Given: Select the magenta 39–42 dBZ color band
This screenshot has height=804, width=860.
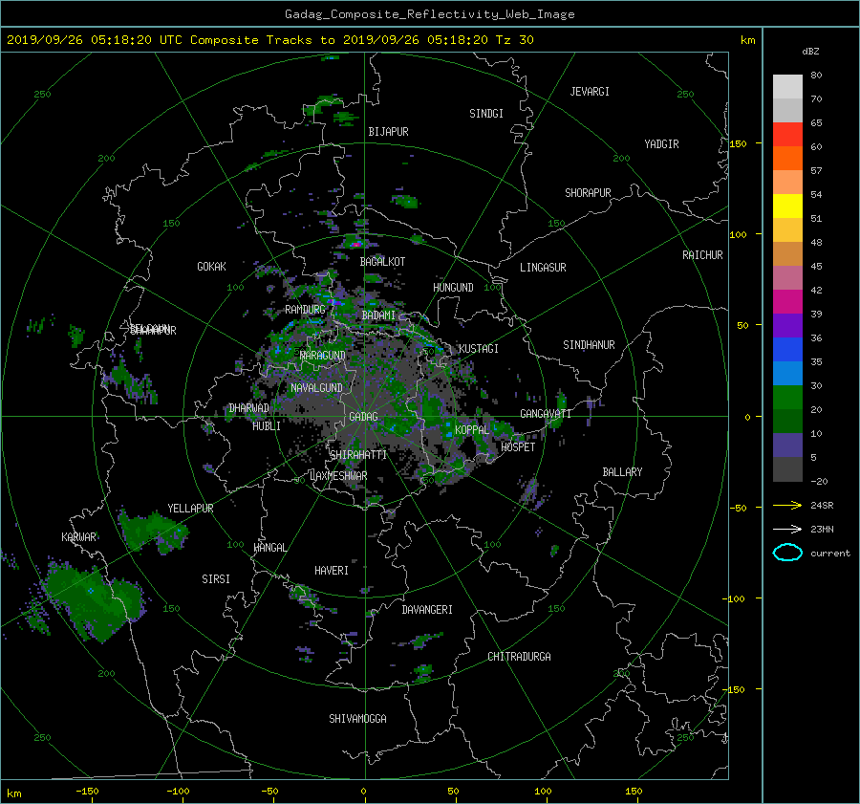Looking at the screenshot, I should pos(787,301).
